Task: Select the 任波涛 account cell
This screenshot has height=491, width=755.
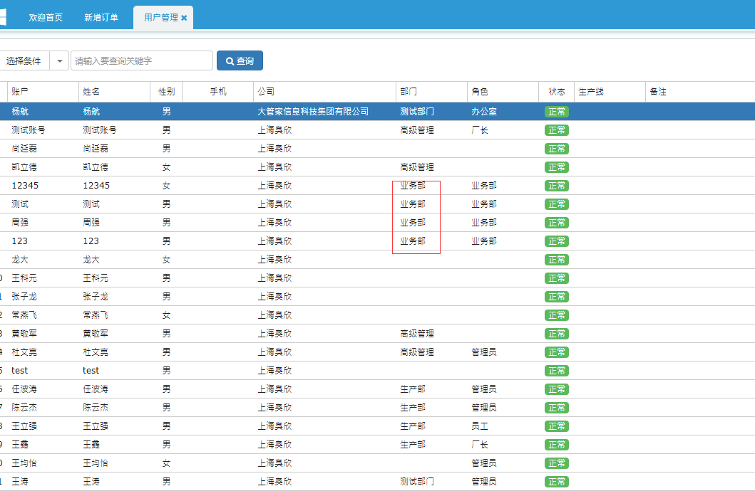Action: click(x=24, y=389)
